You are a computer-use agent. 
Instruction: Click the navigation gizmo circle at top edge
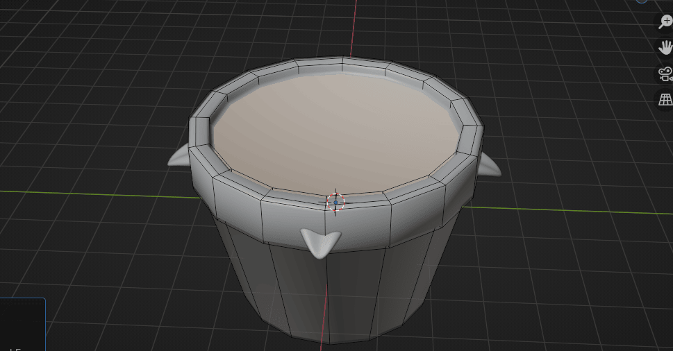click(x=641, y=2)
